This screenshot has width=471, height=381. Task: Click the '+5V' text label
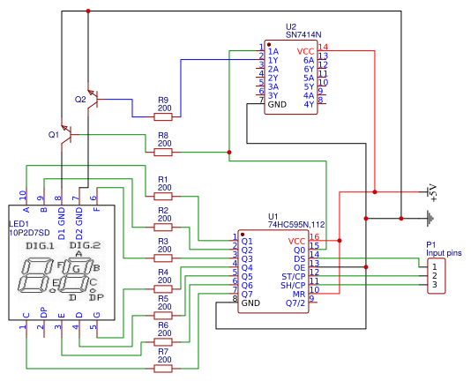coord(433,193)
